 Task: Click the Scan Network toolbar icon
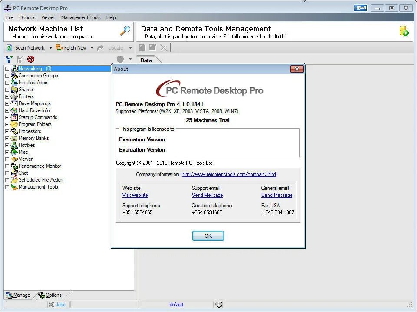click(x=9, y=48)
